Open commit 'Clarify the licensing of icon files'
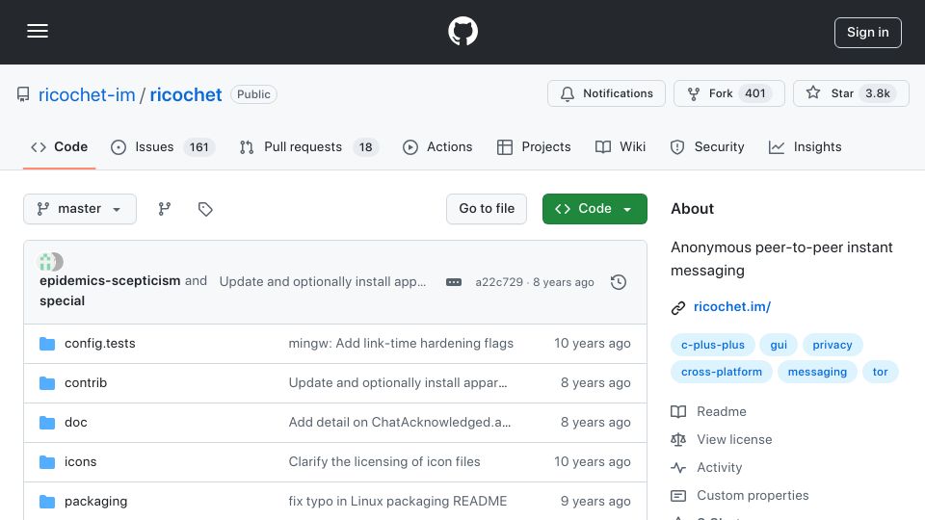The height and width of the screenshot is (520, 925). click(384, 461)
